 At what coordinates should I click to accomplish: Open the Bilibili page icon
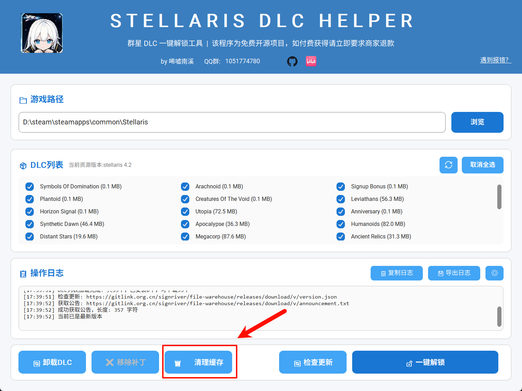point(311,62)
